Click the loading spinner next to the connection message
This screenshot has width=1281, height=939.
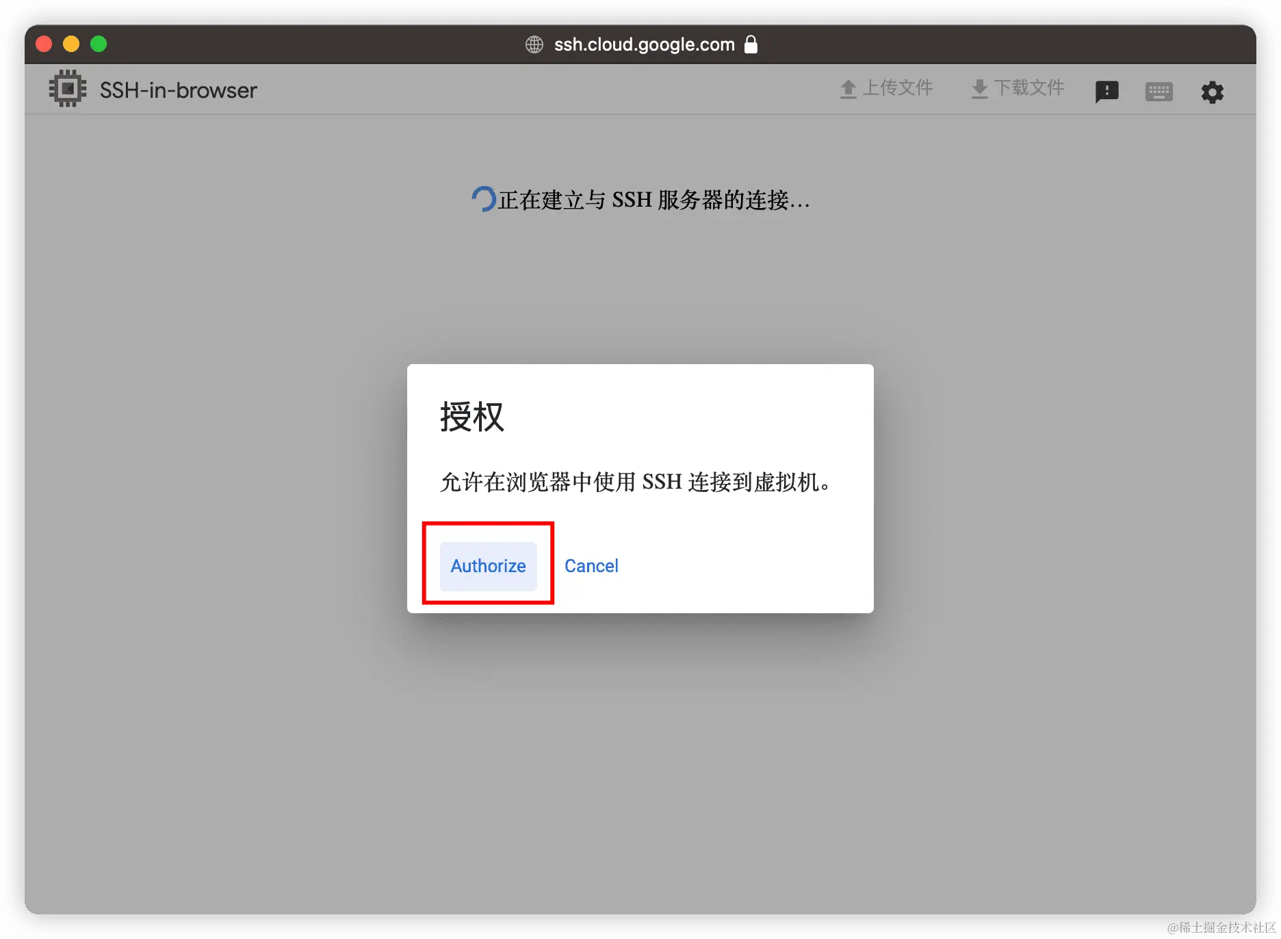tap(483, 199)
